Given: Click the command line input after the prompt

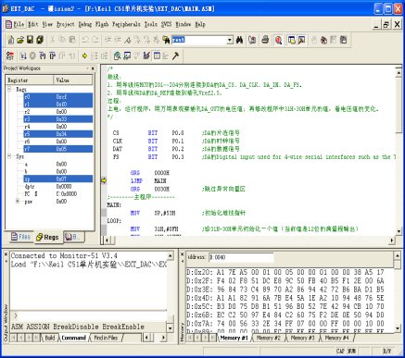Looking at the screenshot, I should point(92,315).
